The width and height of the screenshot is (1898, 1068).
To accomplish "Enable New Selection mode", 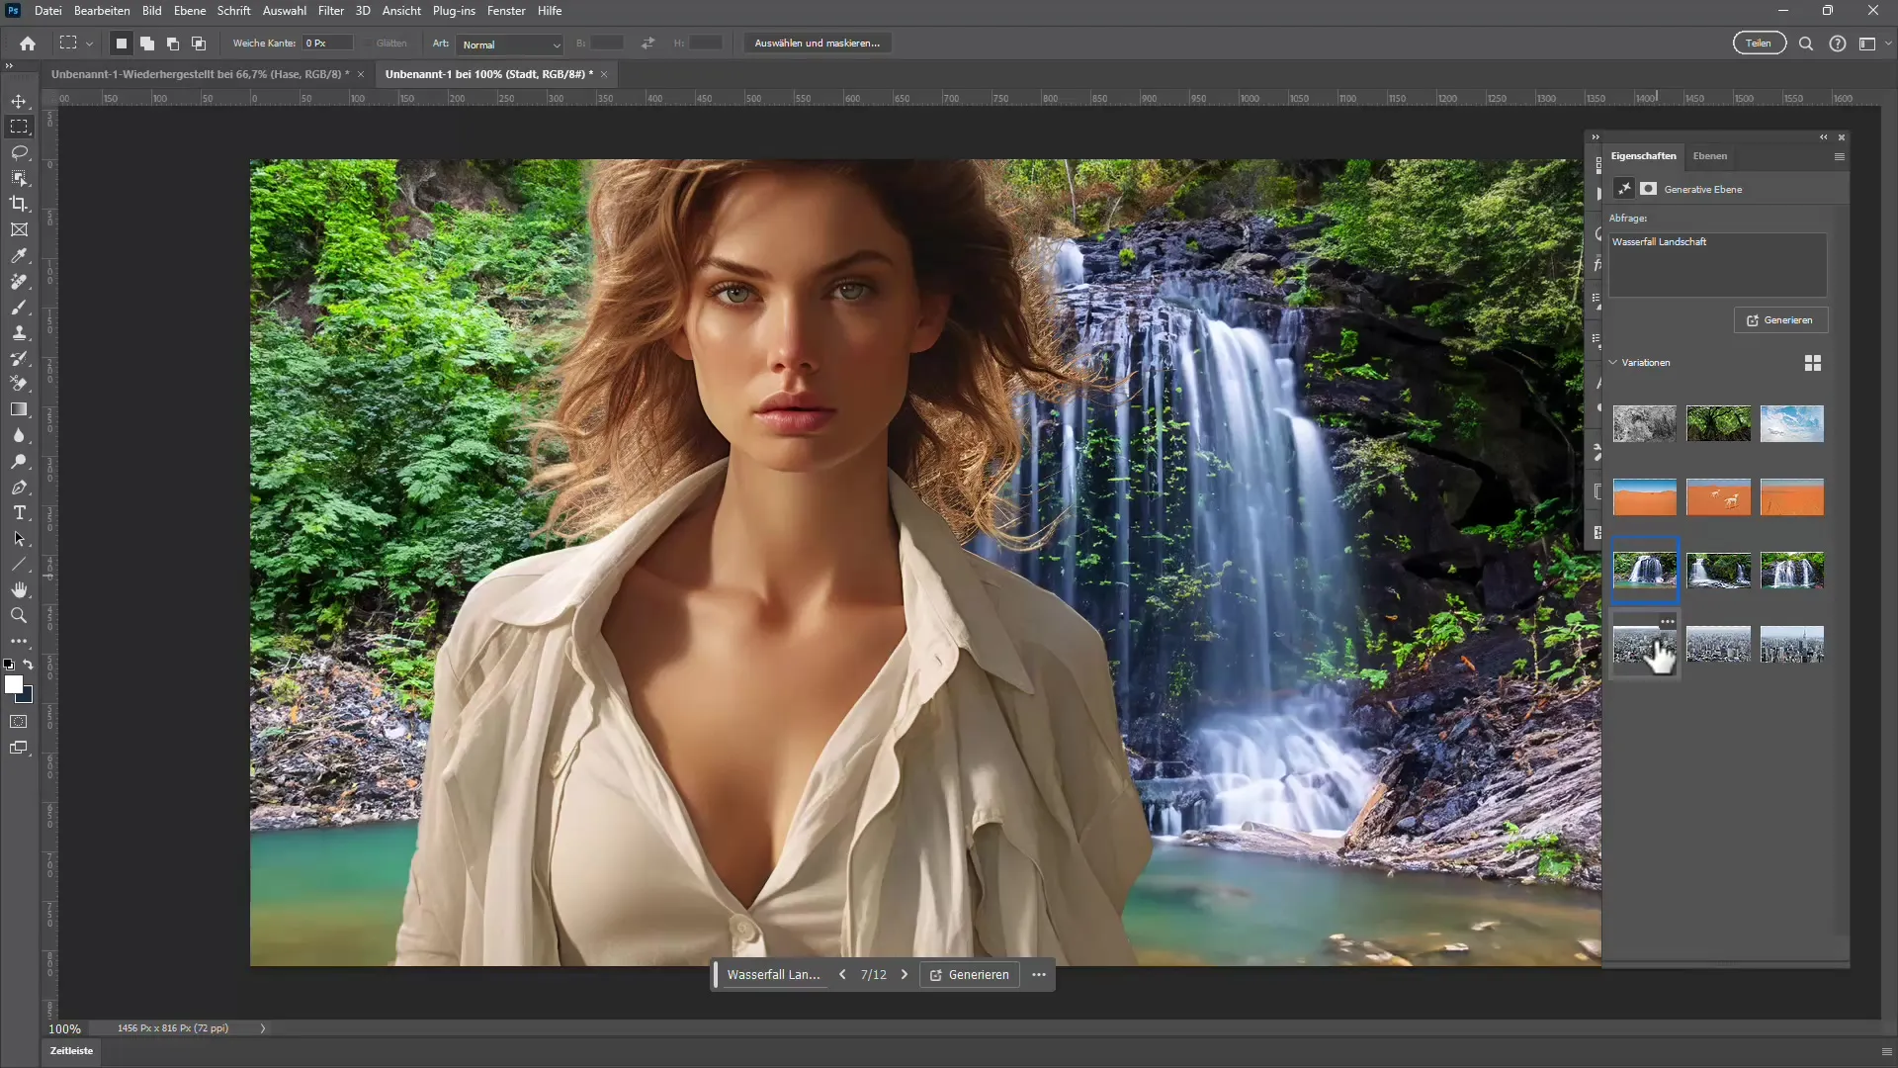I will point(122,44).
